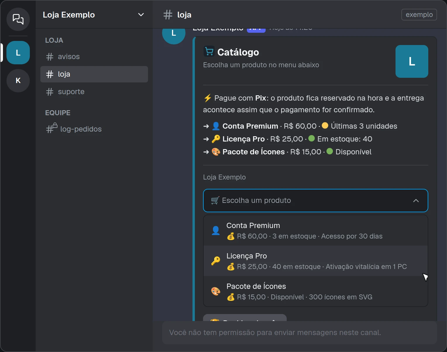The image size is (447, 352).
Task: Click the locked hash icon of log-pedidos
Action: (51, 128)
